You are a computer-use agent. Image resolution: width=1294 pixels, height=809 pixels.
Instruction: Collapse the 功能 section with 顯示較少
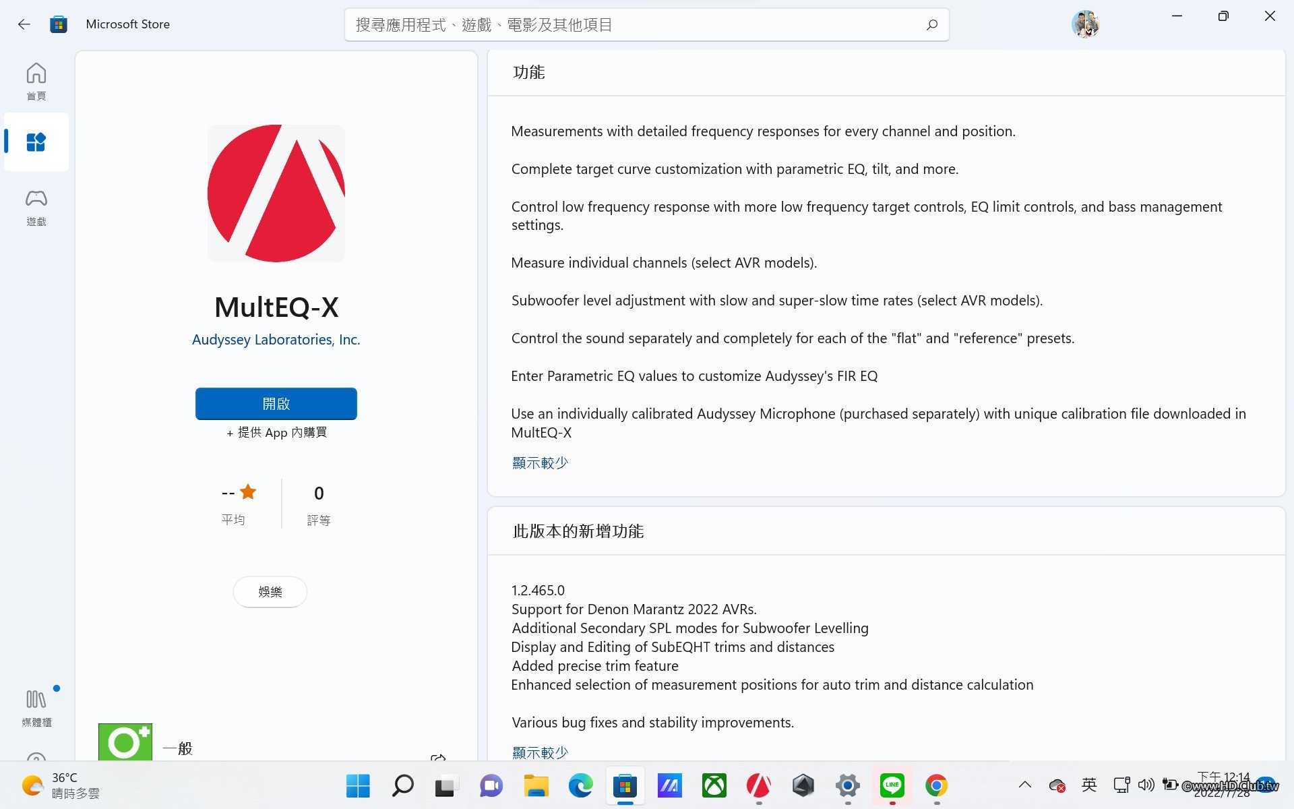(x=540, y=463)
